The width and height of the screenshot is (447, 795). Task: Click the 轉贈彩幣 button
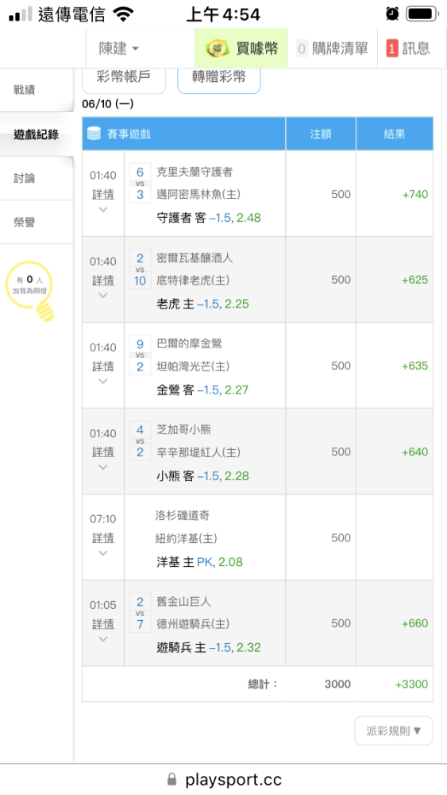click(218, 78)
